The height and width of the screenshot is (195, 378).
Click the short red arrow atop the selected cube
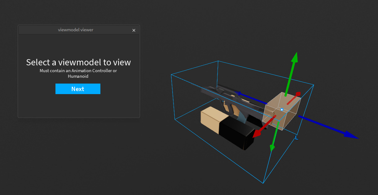[294, 97]
